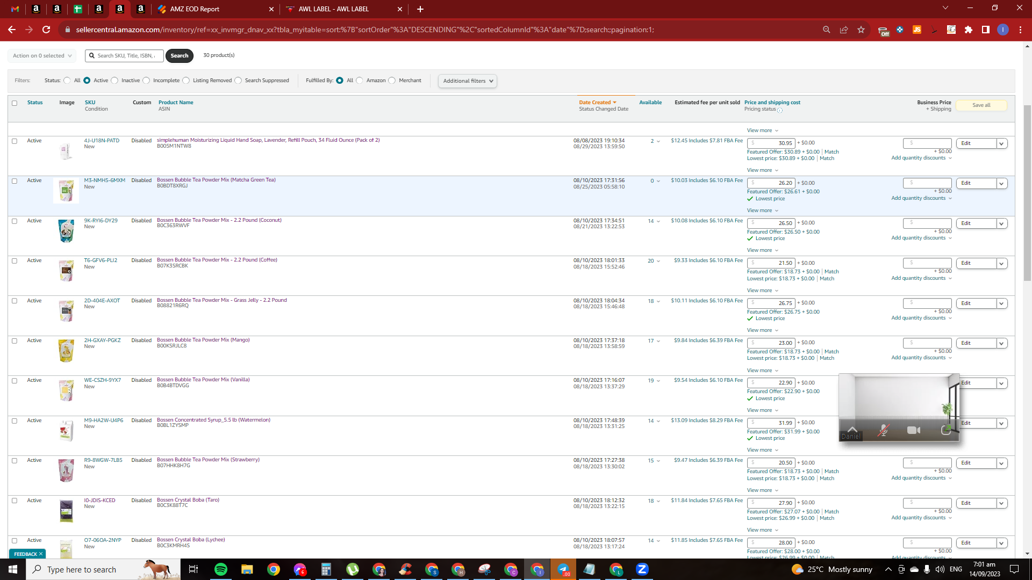The image size is (1032, 580).
Task: Click Edit for the Crystal Boba (Taro) row
Action: [976, 503]
